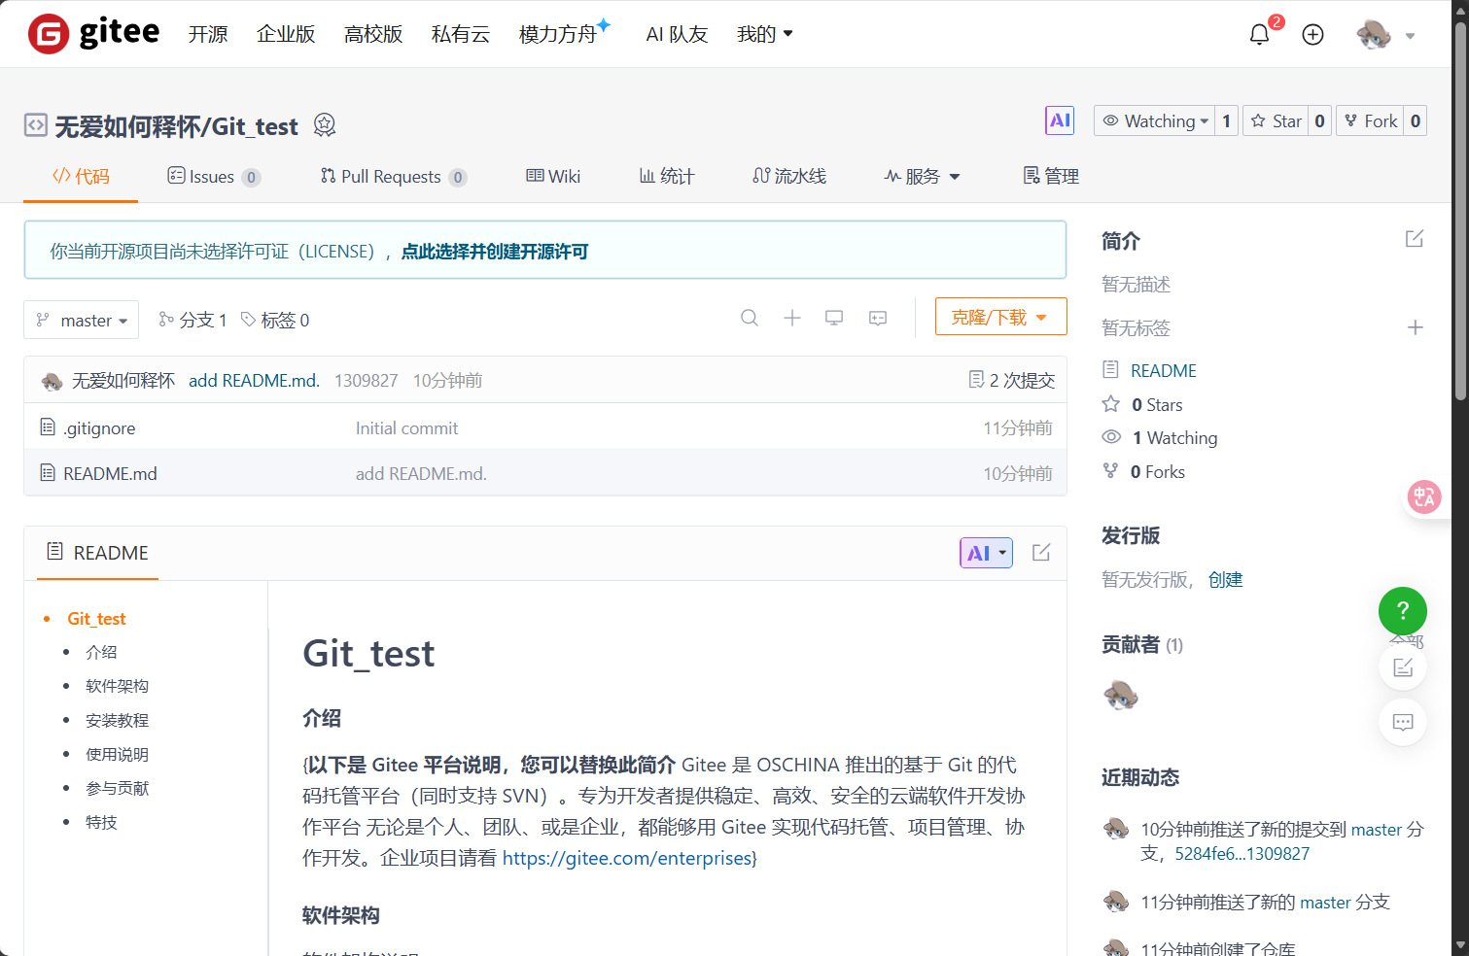Add a new file with plus icon
The height and width of the screenshot is (956, 1469).
[x=792, y=318]
